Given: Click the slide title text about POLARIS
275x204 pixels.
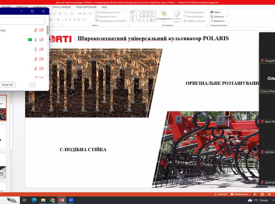Looking at the screenshot, I should [153, 39].
